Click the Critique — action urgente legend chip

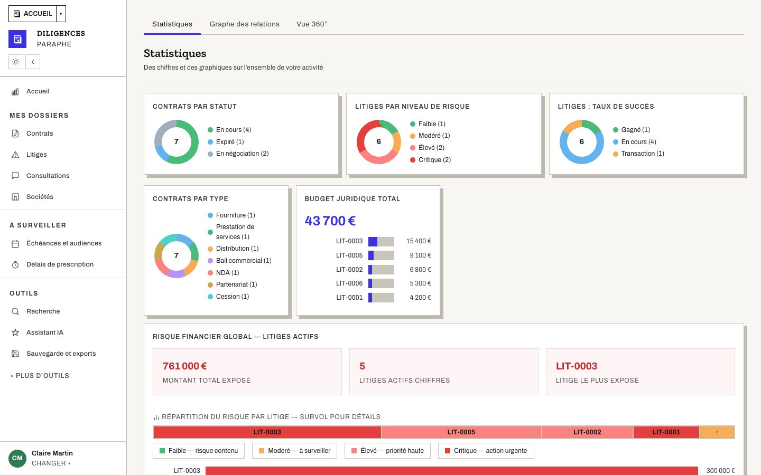click(x=486, y=451)
